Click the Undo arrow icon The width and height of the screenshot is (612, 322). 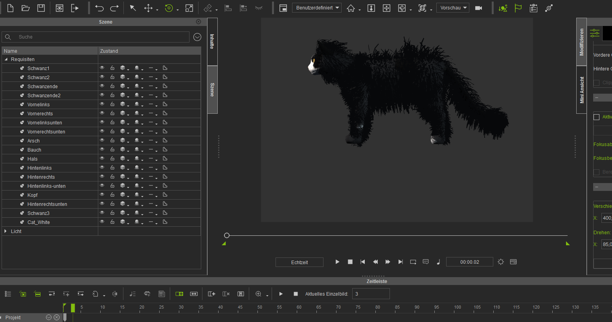99,8
